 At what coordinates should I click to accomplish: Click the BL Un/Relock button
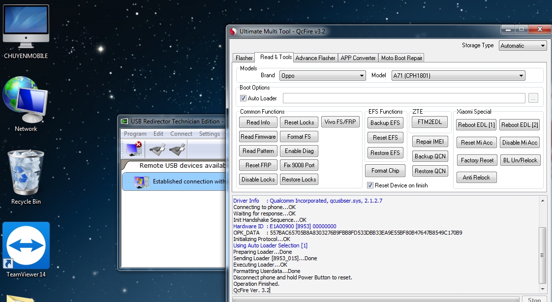(x=520, y=160)
